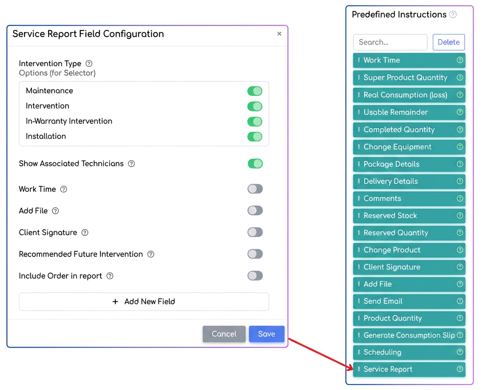
Task: Enable the Client Signature toggle
Action: 255,232
